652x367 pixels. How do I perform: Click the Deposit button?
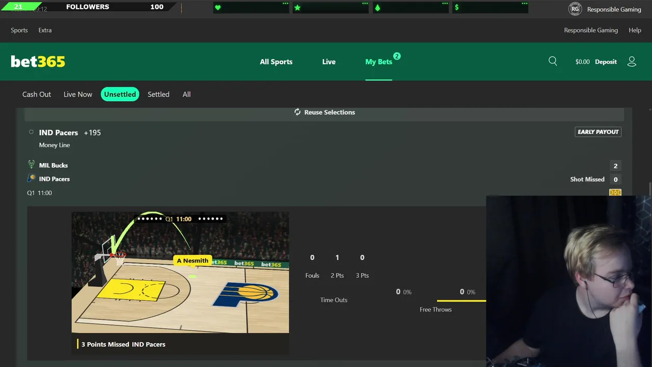coord(606,62)
